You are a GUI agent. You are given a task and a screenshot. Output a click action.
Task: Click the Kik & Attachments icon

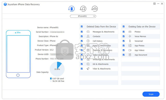(x=88, y=64)
